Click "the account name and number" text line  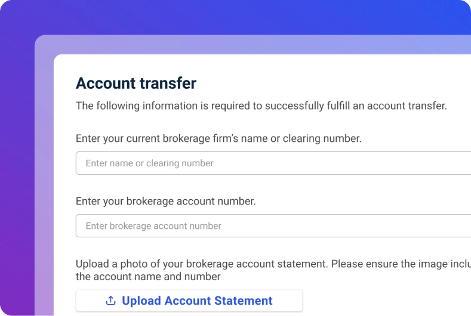point(148,277)
